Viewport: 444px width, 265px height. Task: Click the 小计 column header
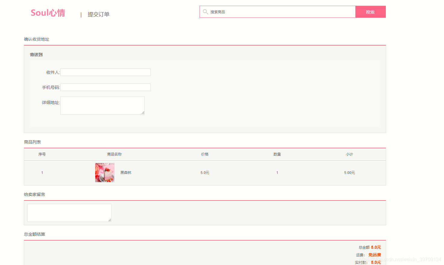(x=350, y=154)
